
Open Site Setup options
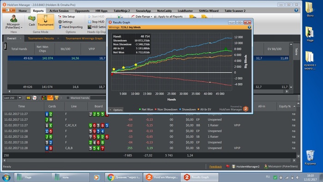point(66,17)
